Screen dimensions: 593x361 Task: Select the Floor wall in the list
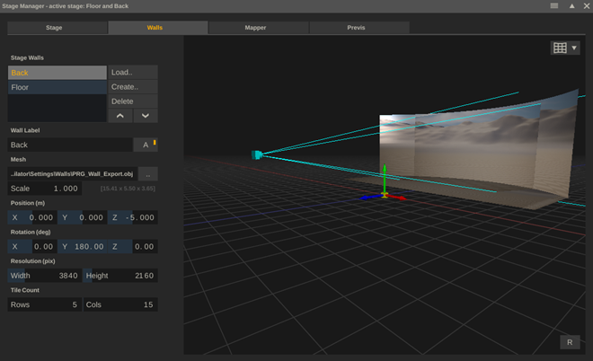pos(57,87)
